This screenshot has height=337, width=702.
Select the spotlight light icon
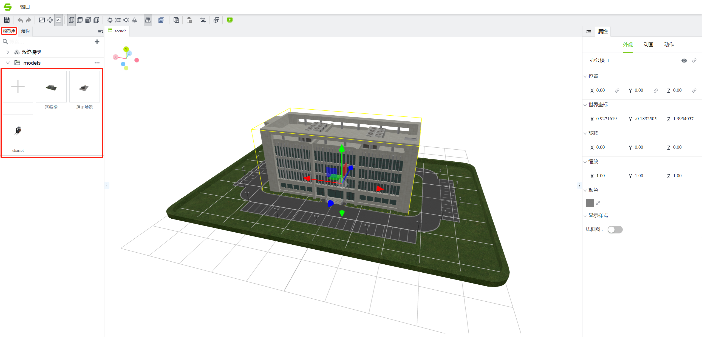pos(134,20)
